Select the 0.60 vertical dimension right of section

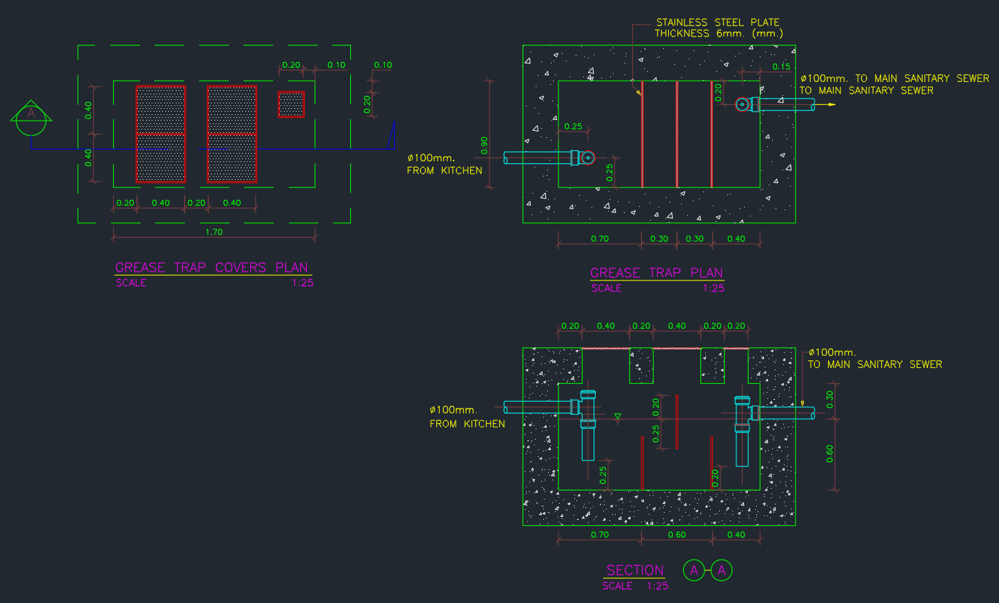click(830, 453)
